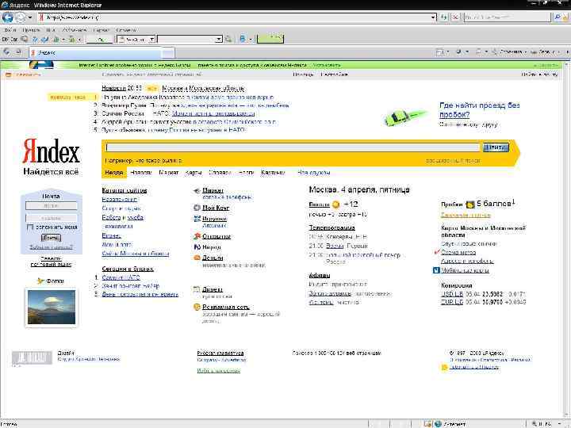Select the Картинки search tab
The height and width of the screenshot is (428, 571).
pyautogui.click(x=273, y=173)
